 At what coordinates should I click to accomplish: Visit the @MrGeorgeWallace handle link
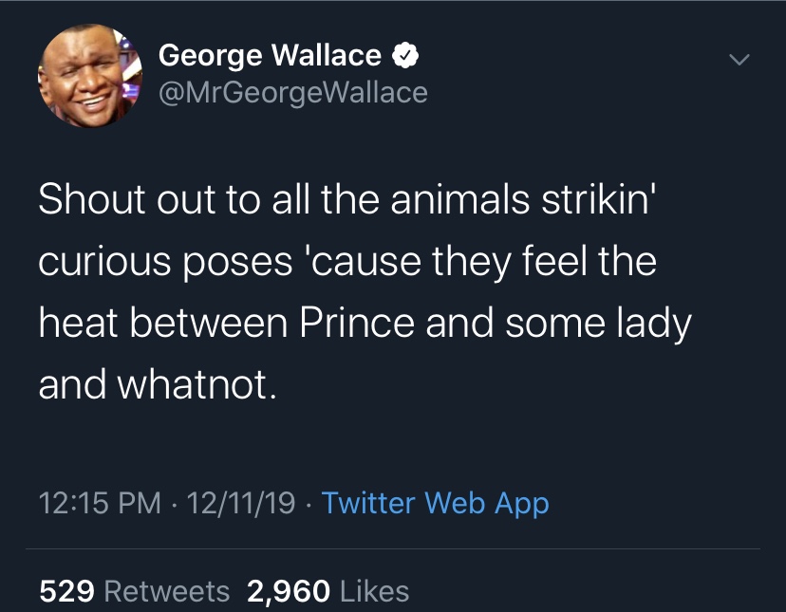point(292,92)
